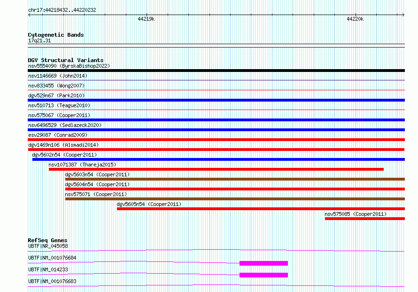
Task: Click the right arrow of the ruler
Action: click(403, 15)
